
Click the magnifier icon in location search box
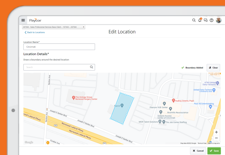pos(92,67)
